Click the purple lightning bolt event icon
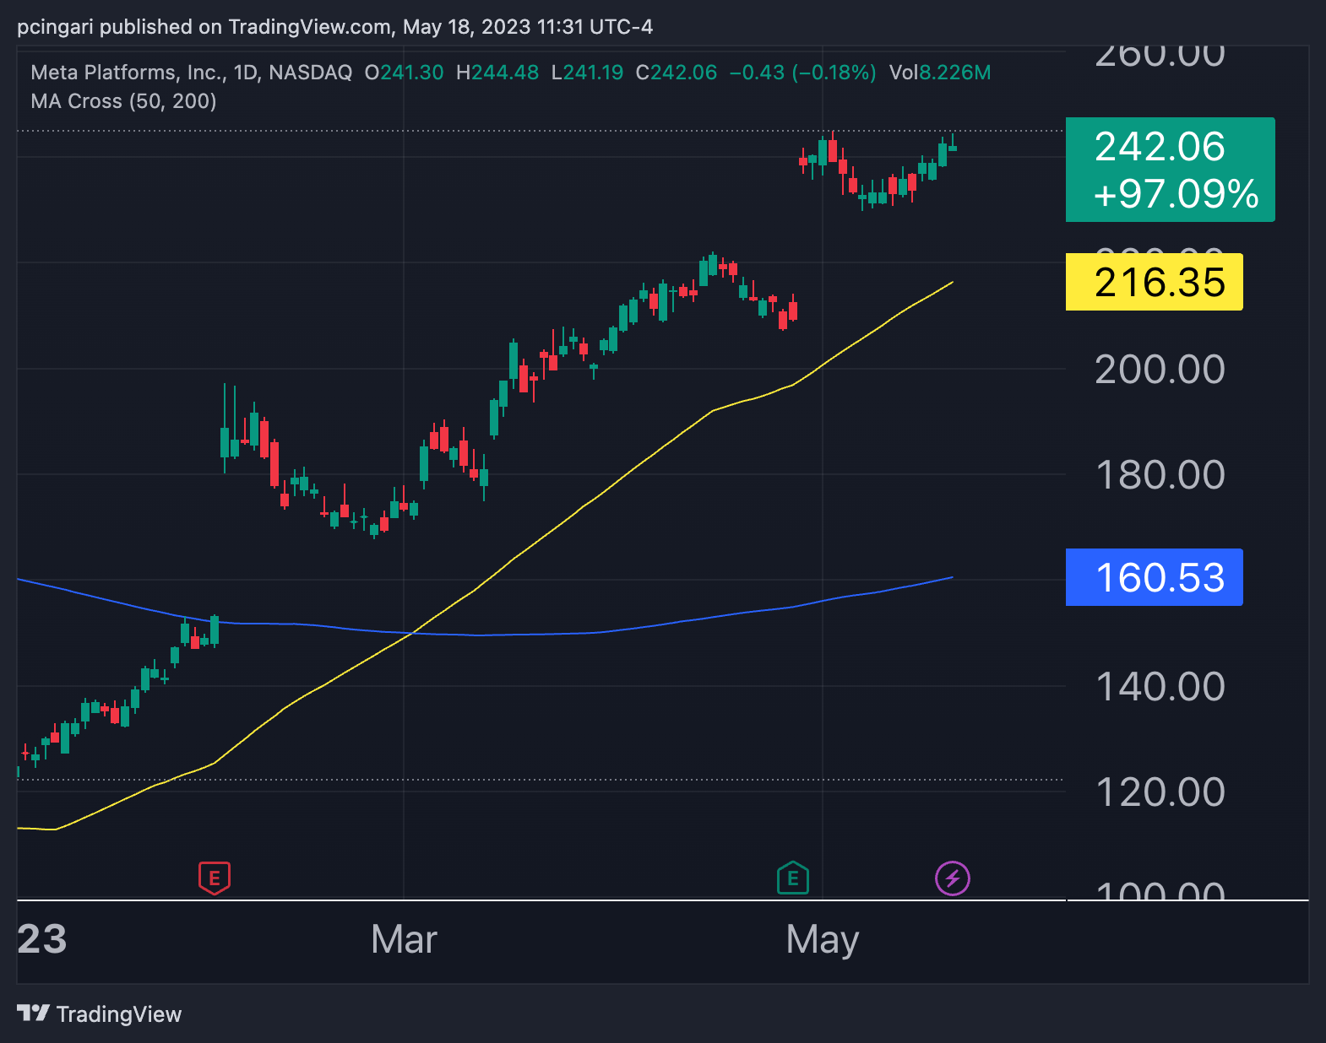This screenshot has width=1326, height=1043. 953,878
